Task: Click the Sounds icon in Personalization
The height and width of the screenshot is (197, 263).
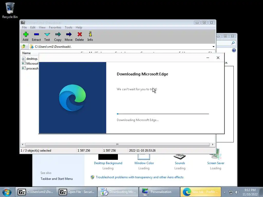Action: coord(180,156)
